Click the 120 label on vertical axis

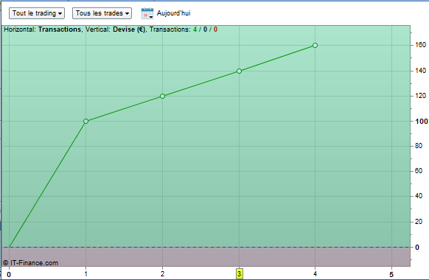420,96
